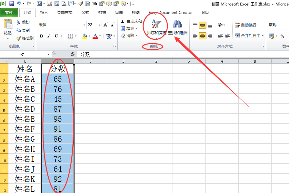Image resolution: width=289 pixels, height=193 pixels.
Task: Switch to the 公式 tab
Action: click(85, 13)
